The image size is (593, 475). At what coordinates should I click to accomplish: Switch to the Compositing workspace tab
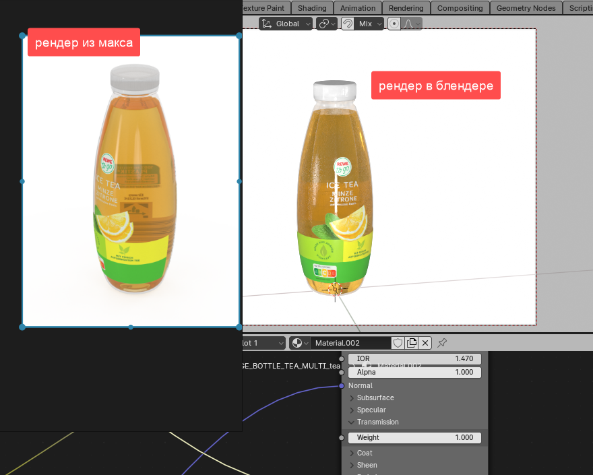[460, 8]
